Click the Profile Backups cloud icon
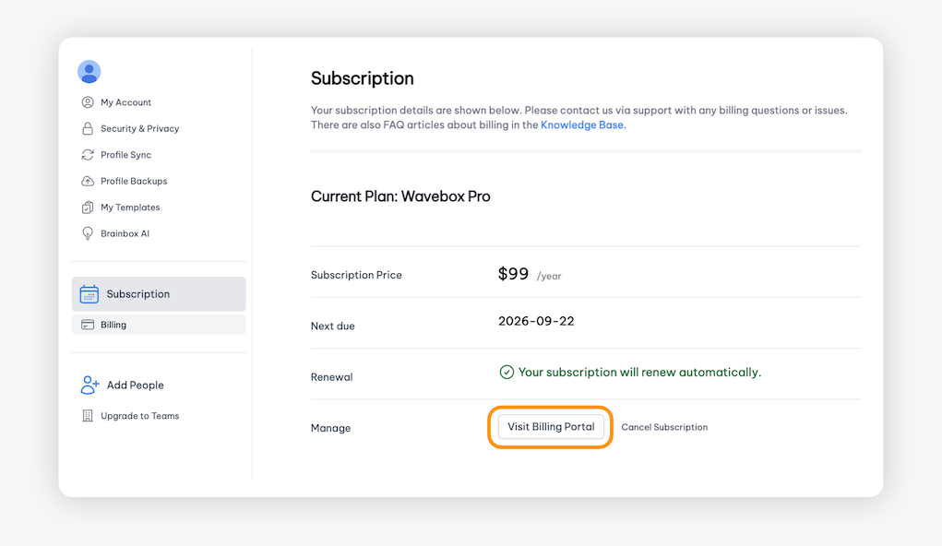 pyautogui.click(x=88, y=182)
